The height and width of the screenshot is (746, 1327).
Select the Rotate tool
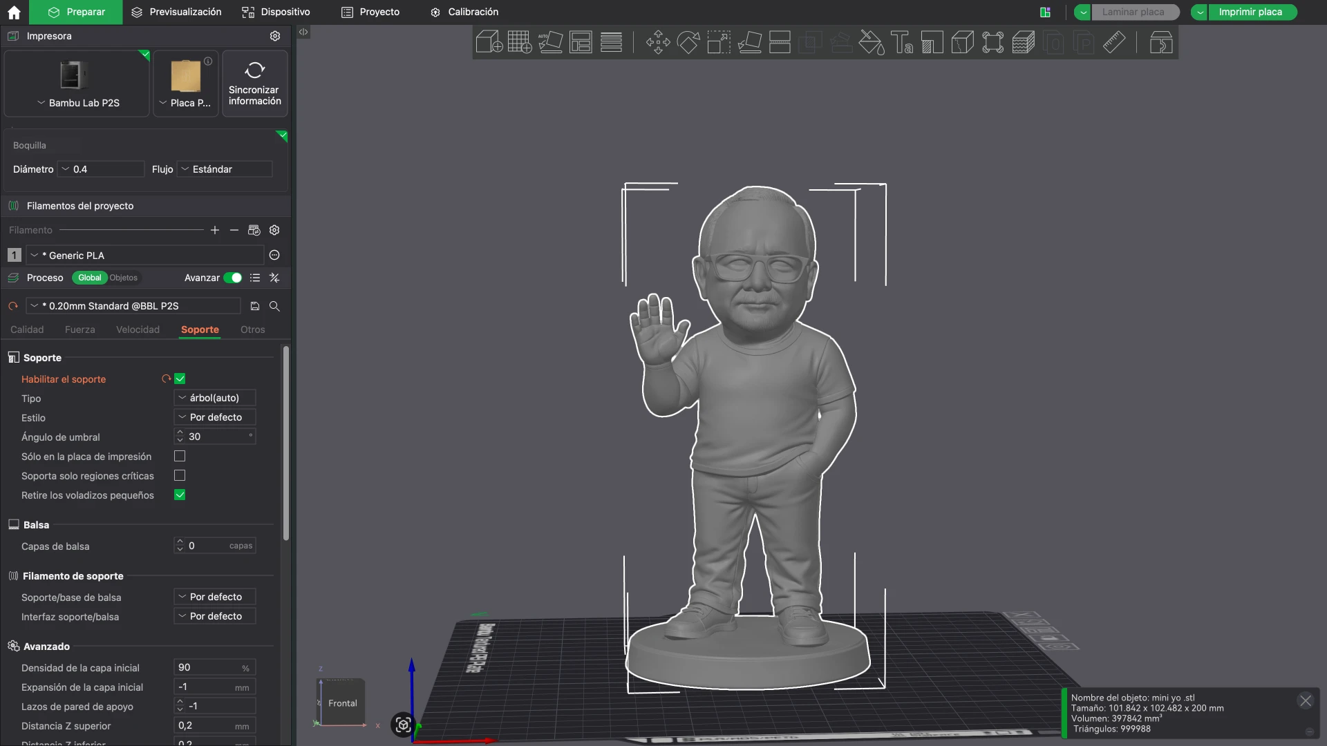point(688,42)
